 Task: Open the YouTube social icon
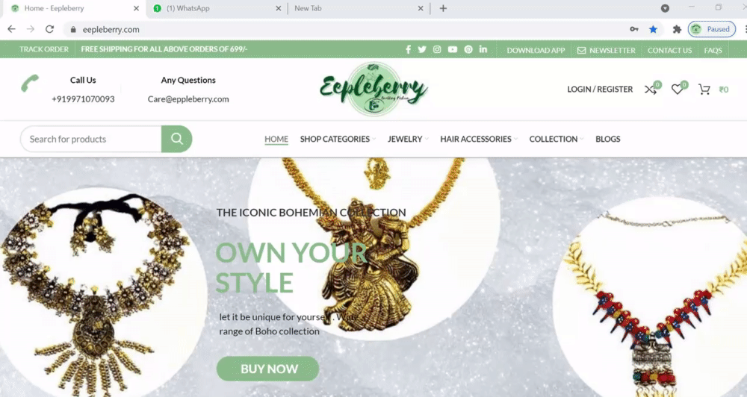pyautogui.click(x=453, y=49)
